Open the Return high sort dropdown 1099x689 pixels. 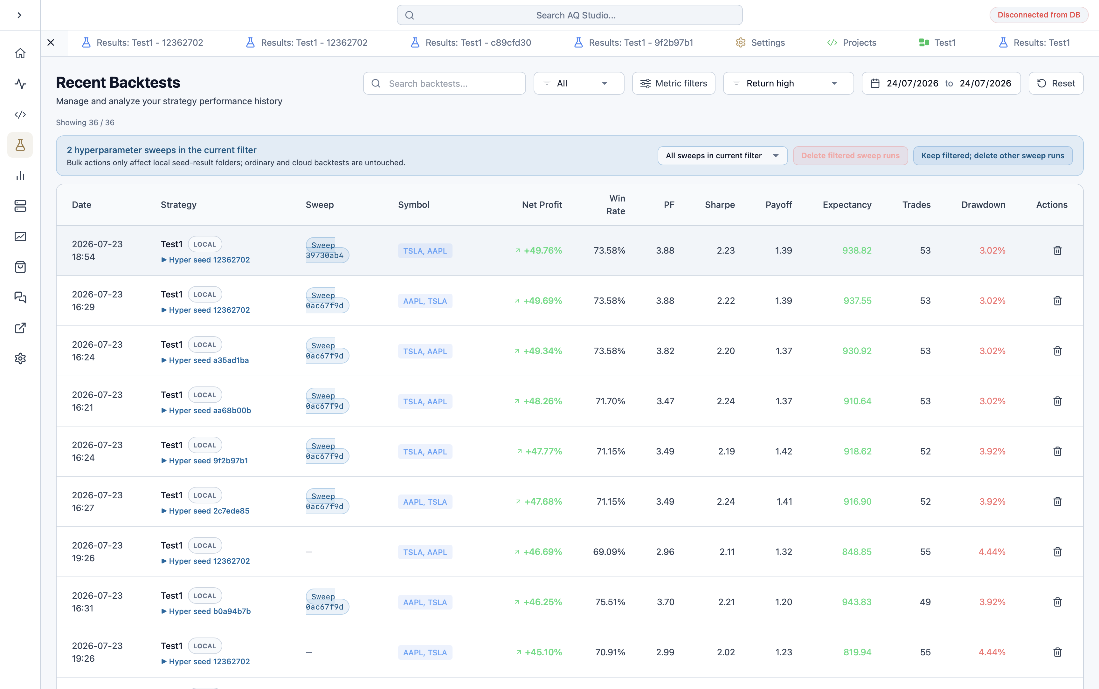pos(788,83)
